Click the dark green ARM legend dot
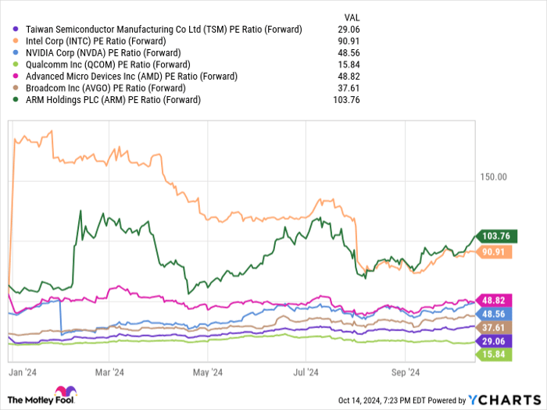This screenshot has height=410, width=547. 15,100
